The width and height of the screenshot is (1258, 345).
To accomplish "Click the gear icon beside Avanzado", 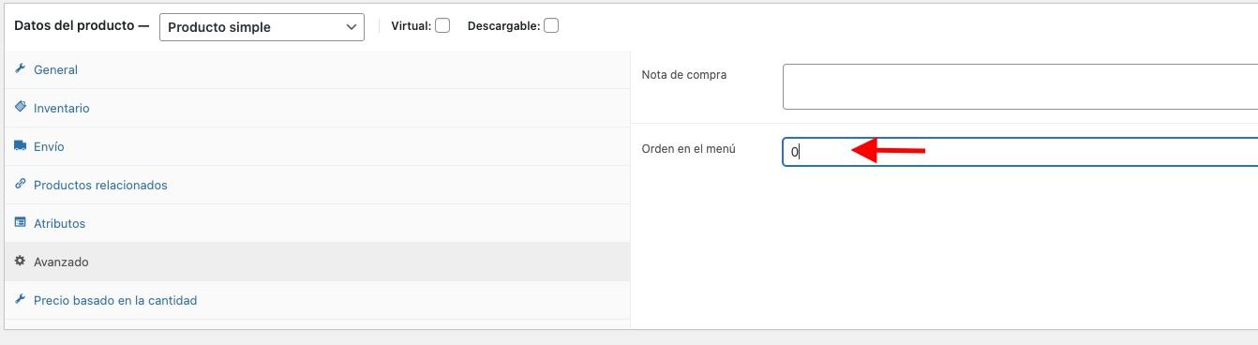I will coord(20,262).
